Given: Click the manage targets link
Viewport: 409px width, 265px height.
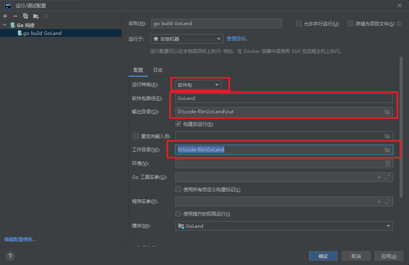Looking at the screenshot, I should (238, 39).
